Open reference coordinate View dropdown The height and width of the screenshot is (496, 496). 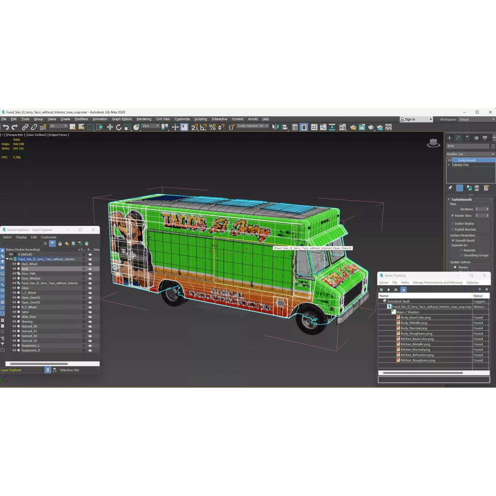pos(150,126)
